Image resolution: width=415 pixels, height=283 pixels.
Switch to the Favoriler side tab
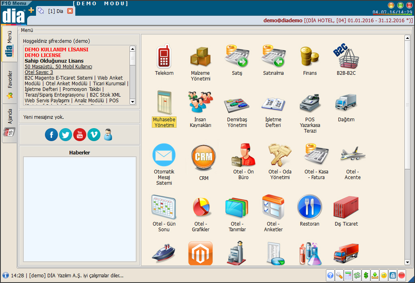(10, 84)
